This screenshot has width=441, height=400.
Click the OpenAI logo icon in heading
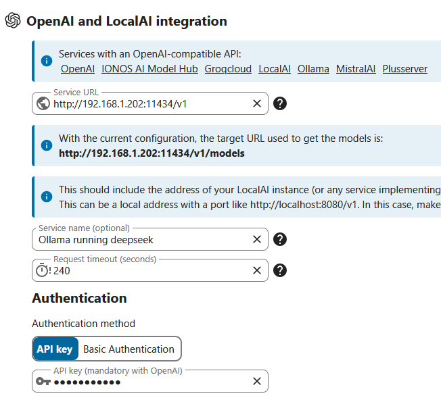pos(12,21)
